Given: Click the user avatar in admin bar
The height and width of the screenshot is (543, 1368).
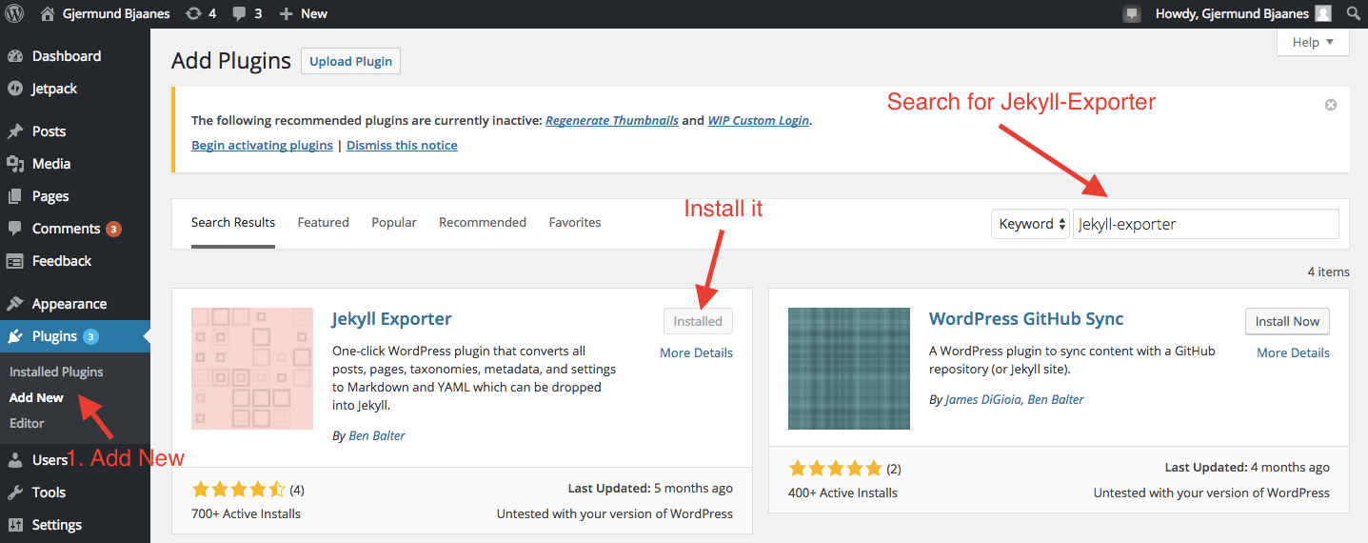Looking at the screenshot, I should 1323,13.
